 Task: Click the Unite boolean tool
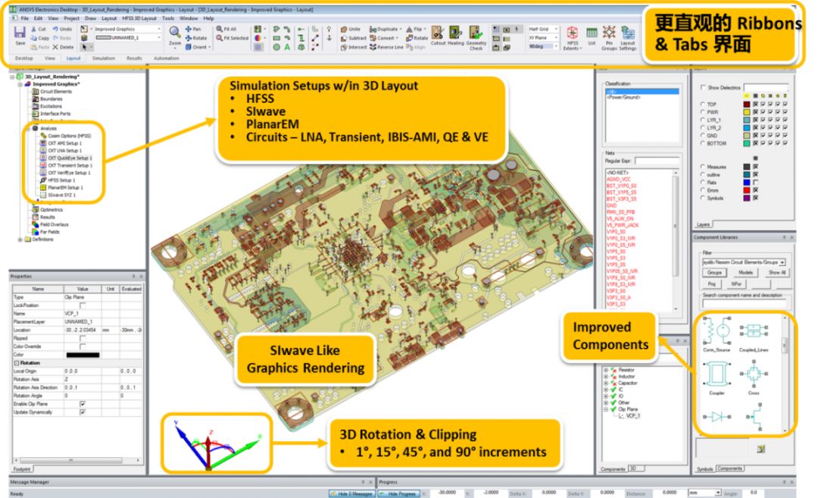point(351,30)
